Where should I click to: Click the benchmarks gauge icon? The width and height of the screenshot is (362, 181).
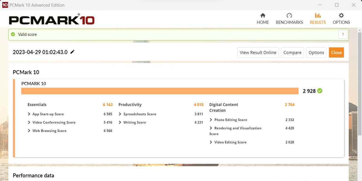tap(289, 15)
